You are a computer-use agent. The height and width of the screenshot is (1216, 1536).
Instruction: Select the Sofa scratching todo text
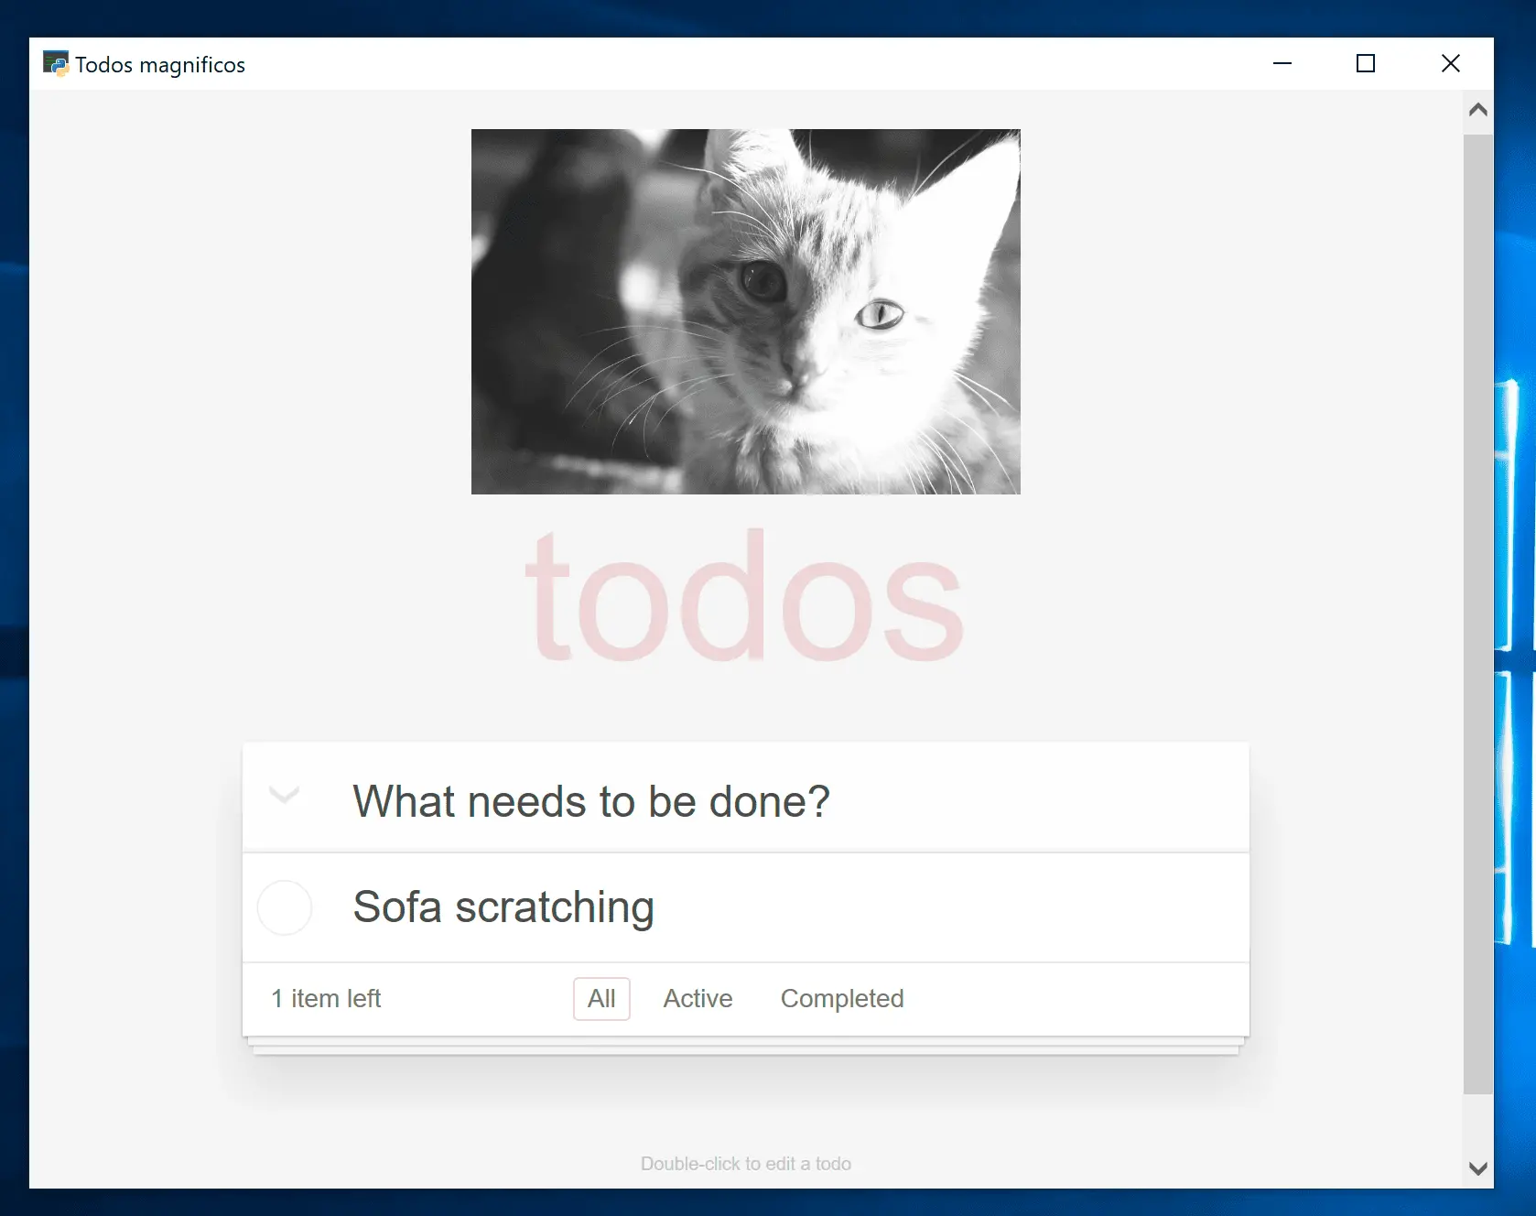(503, 907)
